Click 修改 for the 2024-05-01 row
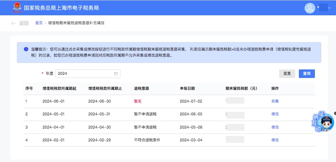 pos(275,114)
